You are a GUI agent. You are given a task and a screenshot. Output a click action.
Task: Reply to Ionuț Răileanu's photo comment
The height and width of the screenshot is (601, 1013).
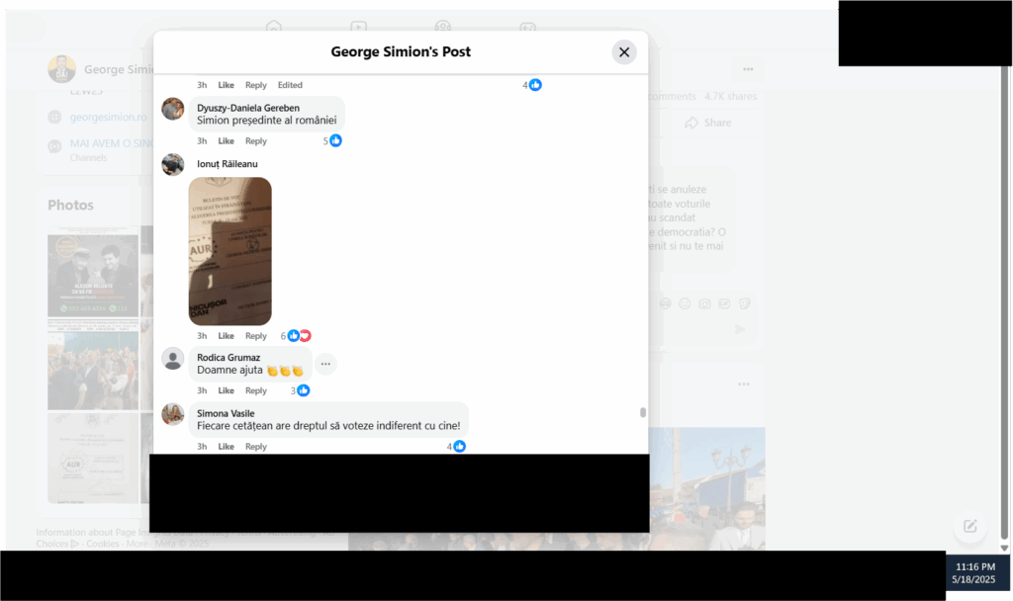[256, 336]
